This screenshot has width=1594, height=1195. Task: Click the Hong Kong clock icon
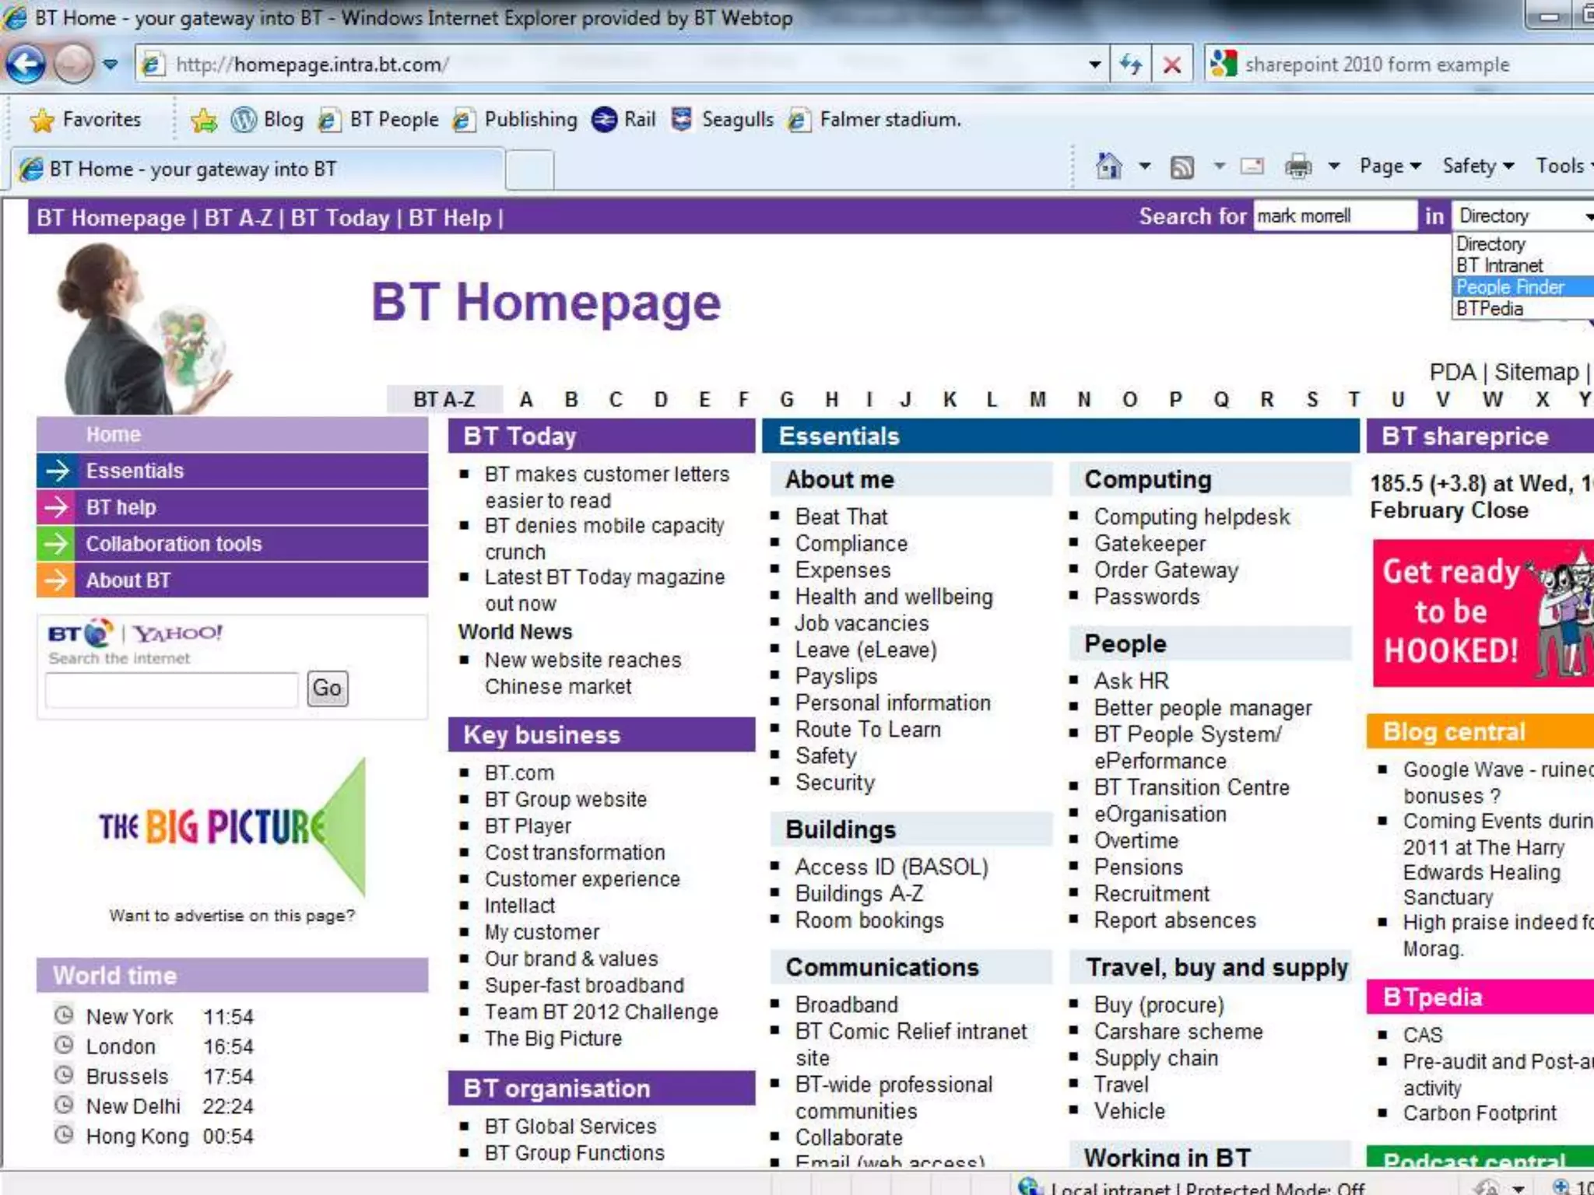pos(64,1135)
